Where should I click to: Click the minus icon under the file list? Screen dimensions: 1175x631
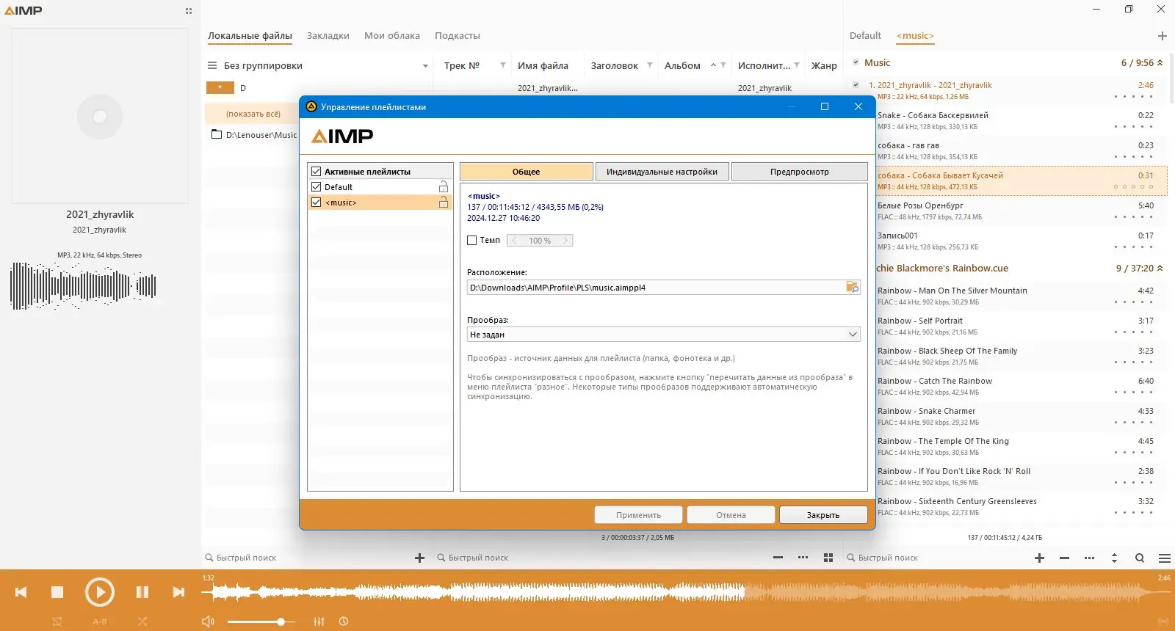point(778,558)
